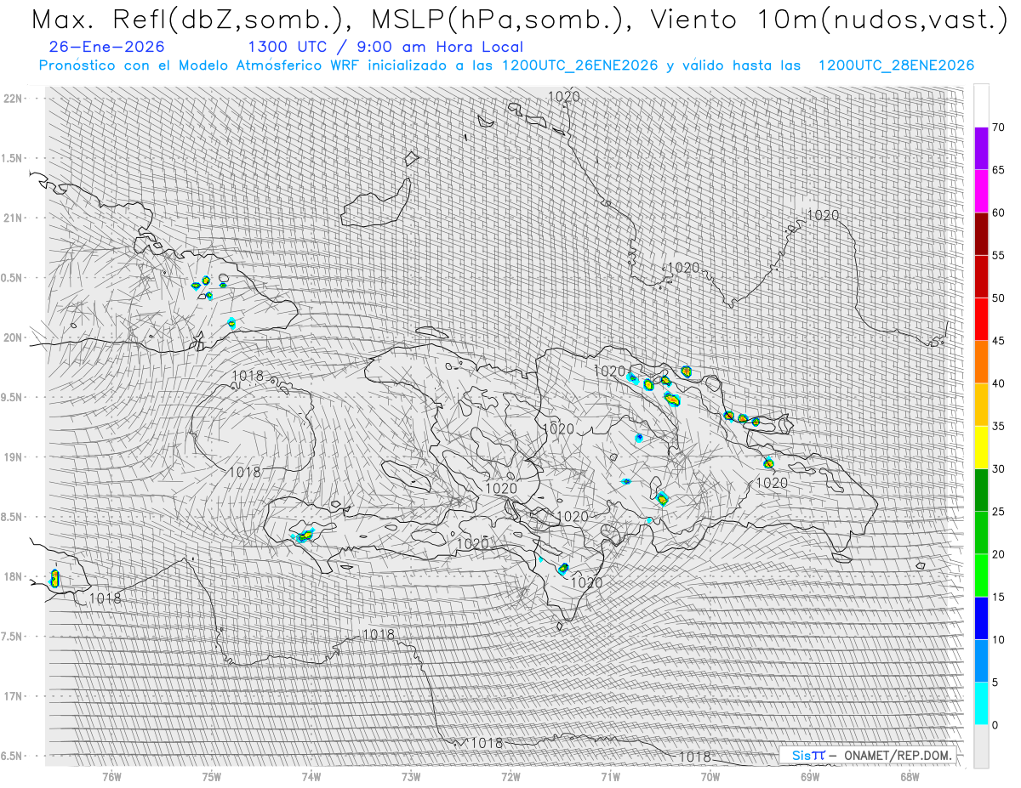Image resolution: width=1021 pixels, height=788 pixels.
Task: Click the colorbar tick label 70
Action: 999,128
